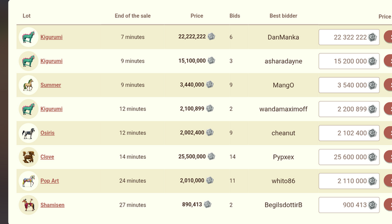Click coin icon beside the 25,500,000 price
Screen dimensions: 392x224
click(x=211, y=157)
